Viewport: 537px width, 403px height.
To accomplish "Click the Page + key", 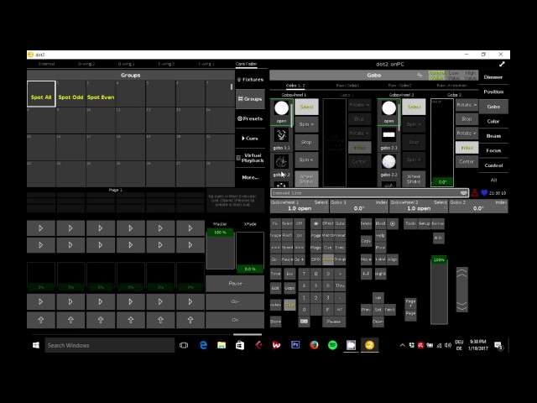I will (410, 303).
